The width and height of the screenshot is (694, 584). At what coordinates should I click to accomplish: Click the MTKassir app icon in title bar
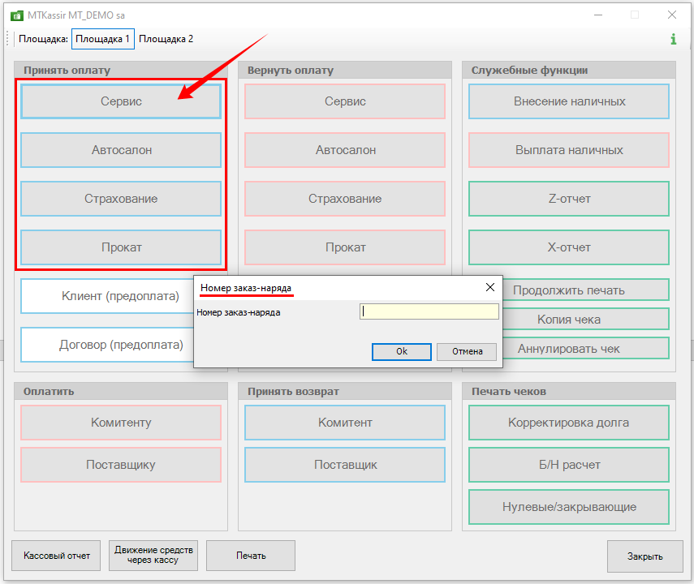tap(15, 15)
